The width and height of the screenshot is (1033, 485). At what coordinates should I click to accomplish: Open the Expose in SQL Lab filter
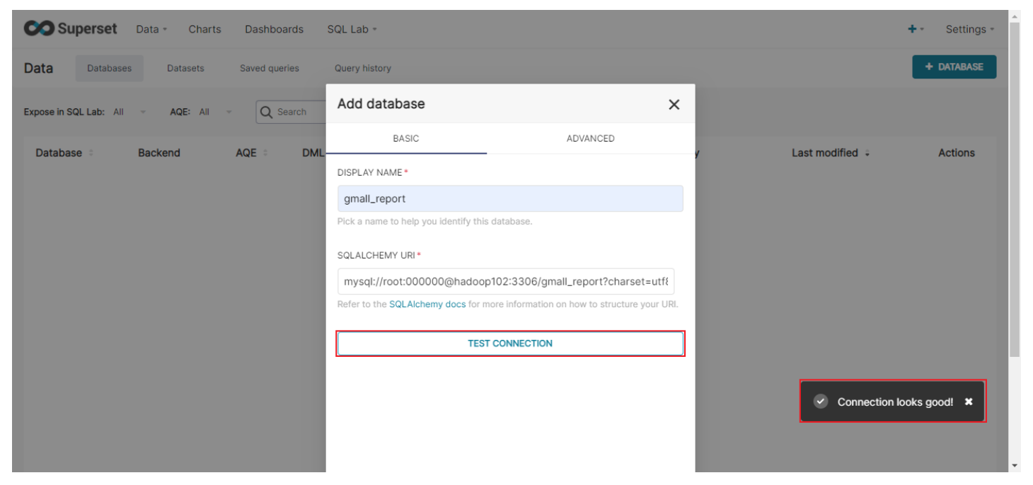[130, 112]
